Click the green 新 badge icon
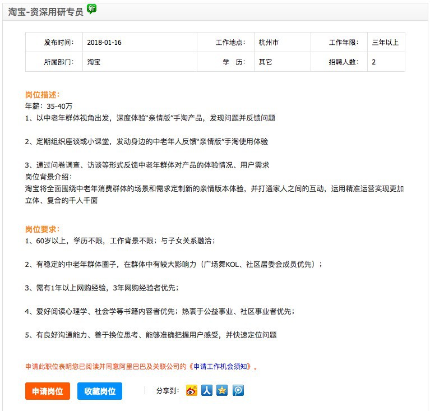 (x=91, y=9)
